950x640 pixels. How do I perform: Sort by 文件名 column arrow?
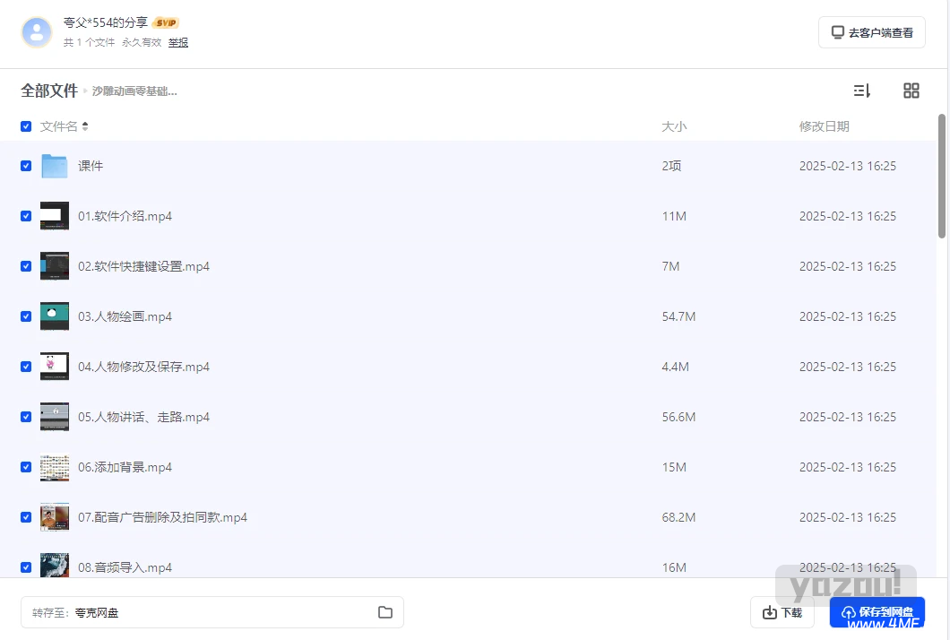point(85,126)
